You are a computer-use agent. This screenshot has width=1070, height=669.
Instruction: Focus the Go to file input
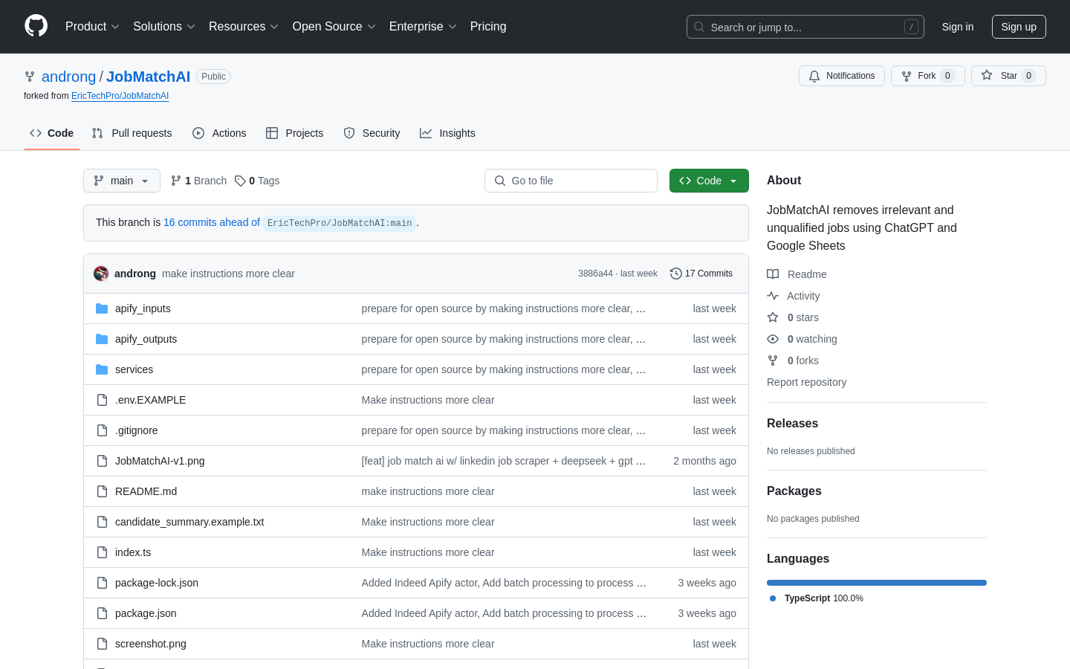coord(571,181)
